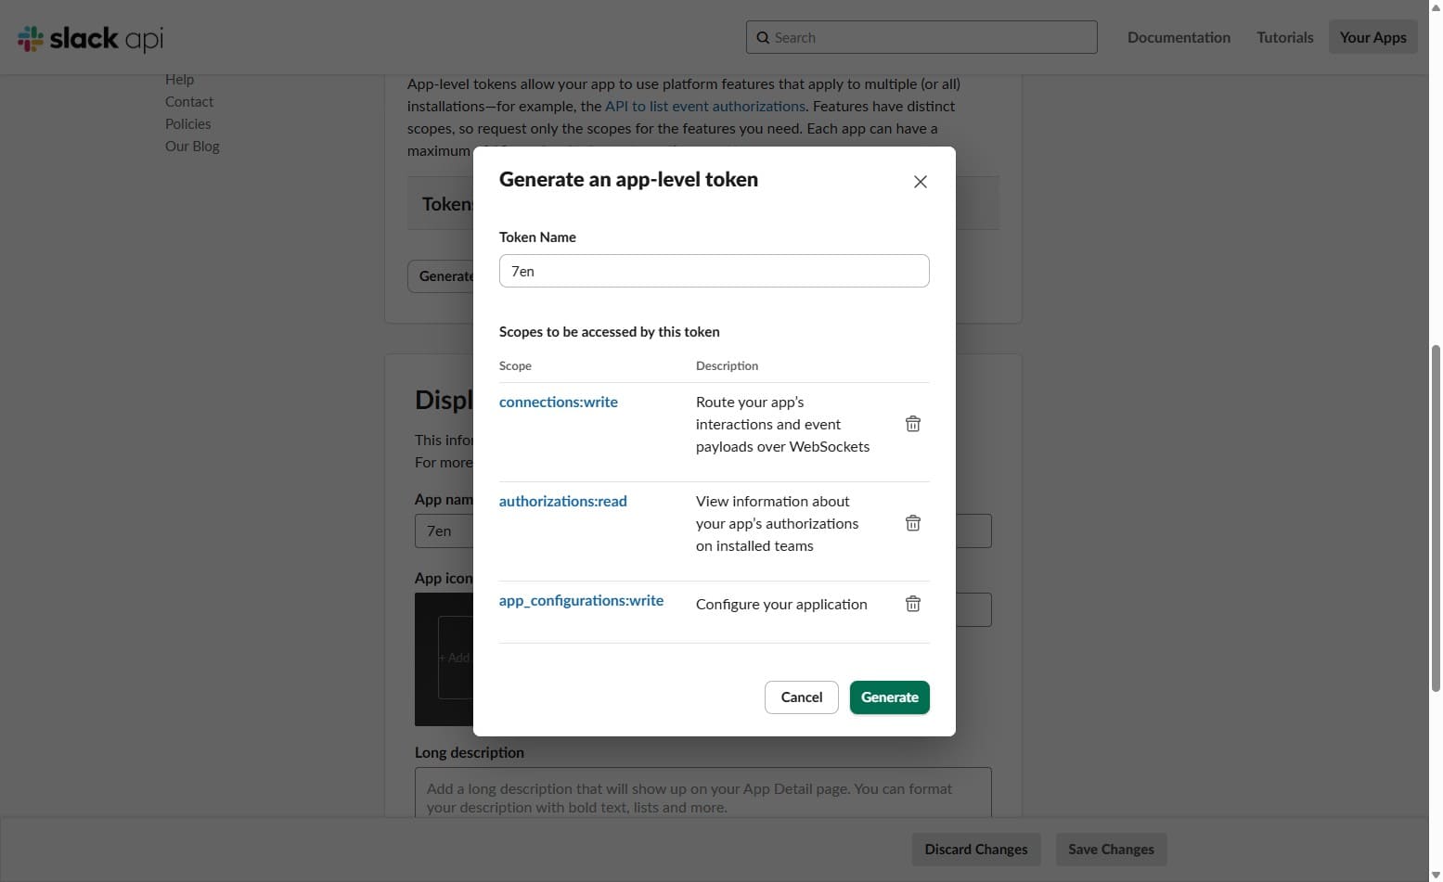The image size is (1443, 882).
Task: Go to the Tutorials page
Action: (x=1284, y=37)
